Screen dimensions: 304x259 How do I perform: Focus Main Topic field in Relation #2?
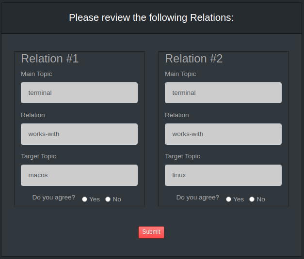[223, 92]
